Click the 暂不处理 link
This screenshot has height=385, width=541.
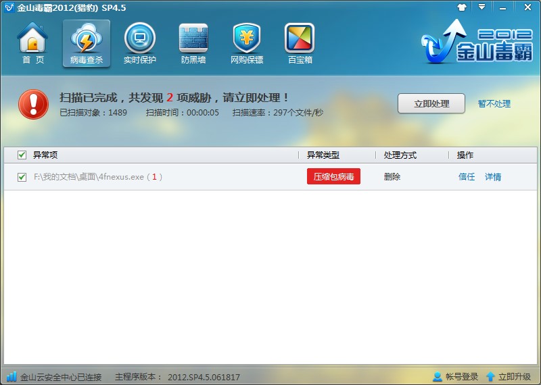click(x=494, y=104)
